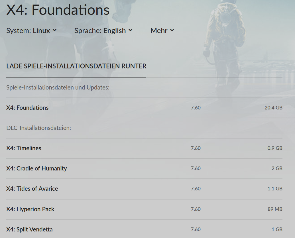This screenshot has width=295, height=238.
Task: Open the System: Linux dropdown
Action: pyautogui.click(x=31, y=30)
